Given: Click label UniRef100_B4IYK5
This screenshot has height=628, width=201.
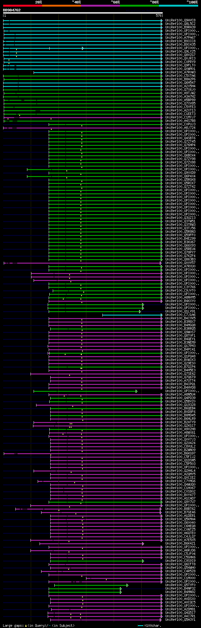Looking at the screenshot, I should (180, 318).
